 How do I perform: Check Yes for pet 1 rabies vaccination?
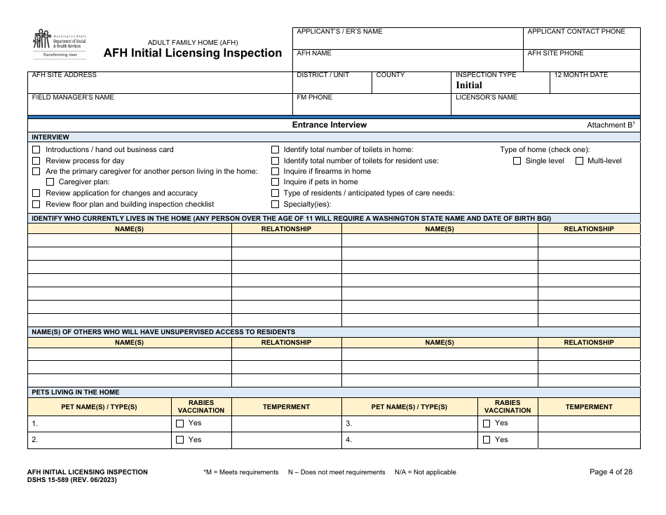tap(180, 423)
